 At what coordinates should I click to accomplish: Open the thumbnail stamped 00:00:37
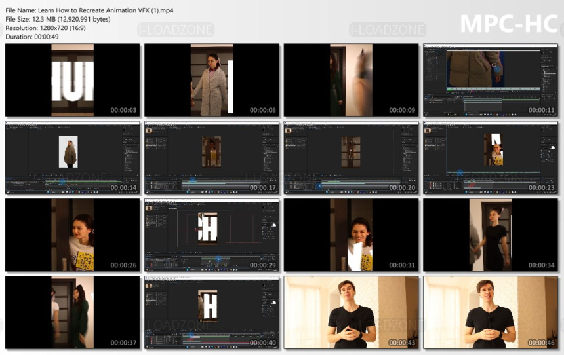72,312
